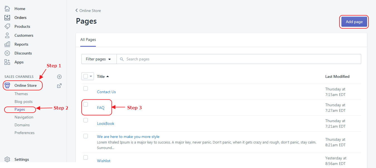
Task: Open Blog posts under Online Store
Action: point(24,102)
